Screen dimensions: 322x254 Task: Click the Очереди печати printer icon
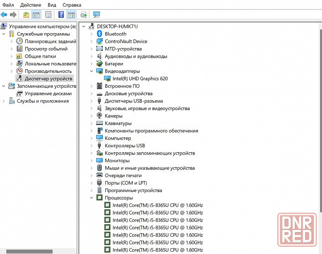click(x=99, y=175)
